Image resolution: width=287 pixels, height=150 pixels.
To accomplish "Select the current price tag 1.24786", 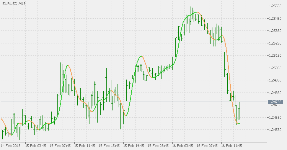I will pos(275,102).
